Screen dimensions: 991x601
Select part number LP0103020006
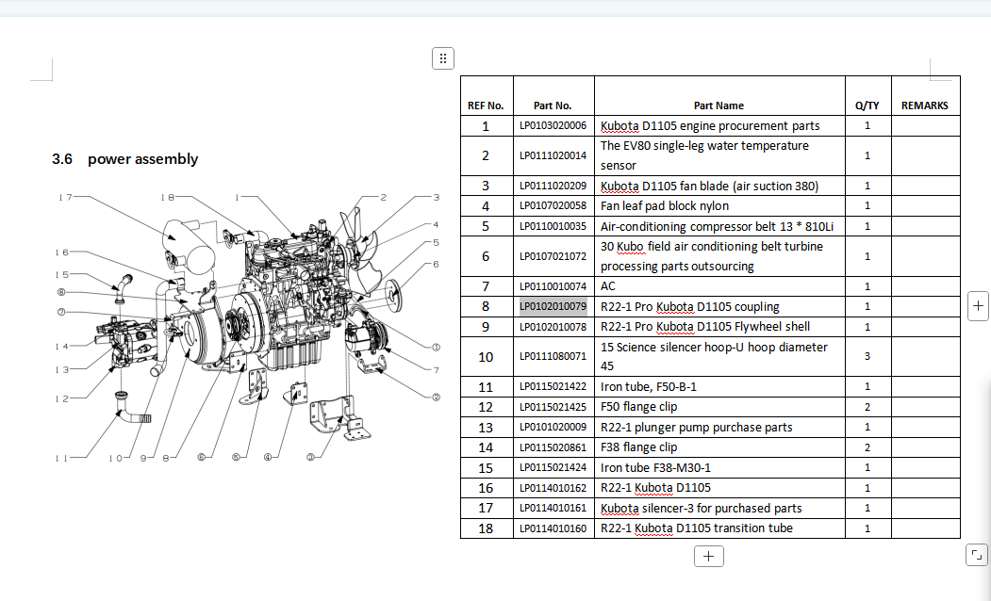tap(553, 125)
